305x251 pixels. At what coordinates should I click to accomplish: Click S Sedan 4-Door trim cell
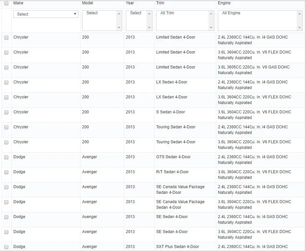tap(171, 112)
